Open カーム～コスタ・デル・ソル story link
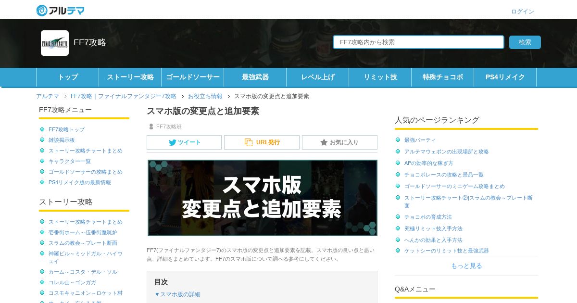This screenshot has width=577, height=303. point(83,272)
